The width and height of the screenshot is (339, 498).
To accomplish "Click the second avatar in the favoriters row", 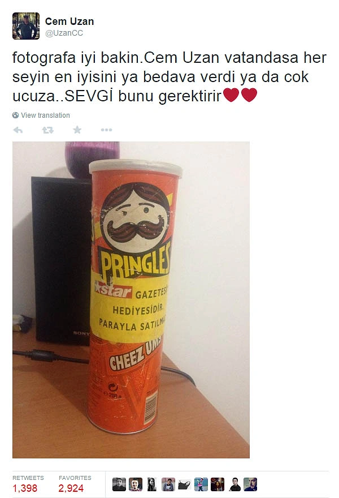I will click(136, 484).
